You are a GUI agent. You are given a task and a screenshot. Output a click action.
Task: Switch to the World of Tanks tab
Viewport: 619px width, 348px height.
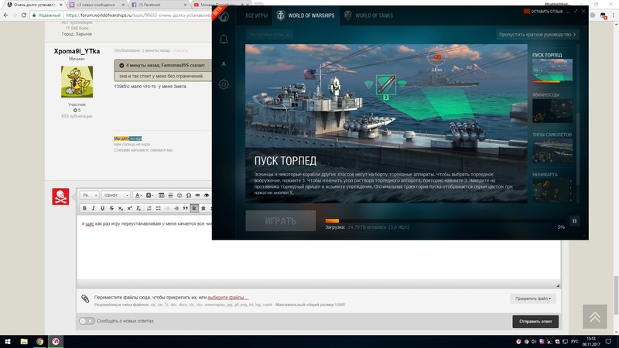pyautogui.click(x=369, y=15)
